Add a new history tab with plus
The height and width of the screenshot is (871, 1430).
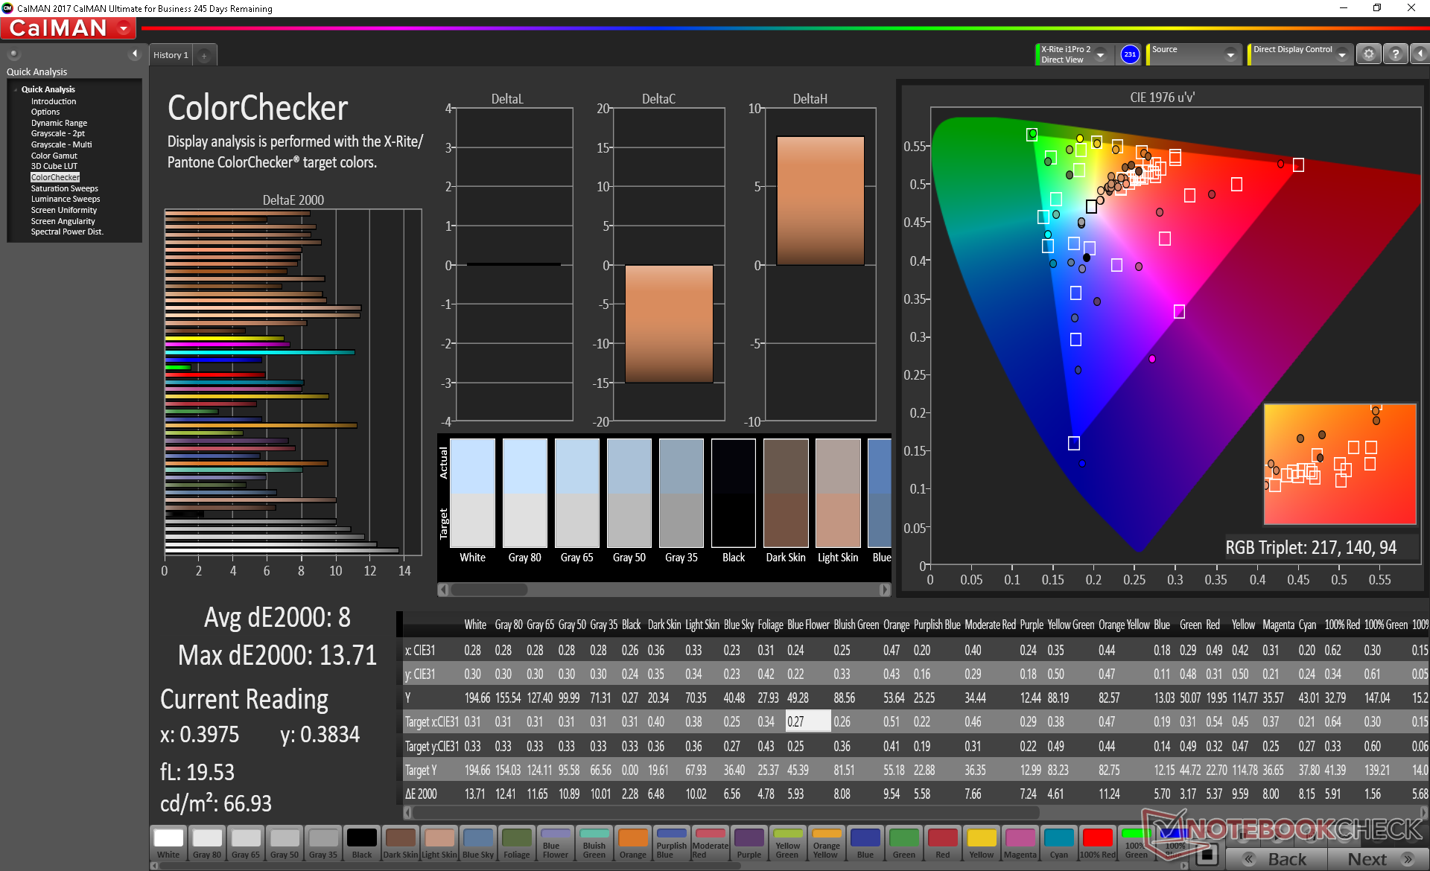(x=204, y=55)
